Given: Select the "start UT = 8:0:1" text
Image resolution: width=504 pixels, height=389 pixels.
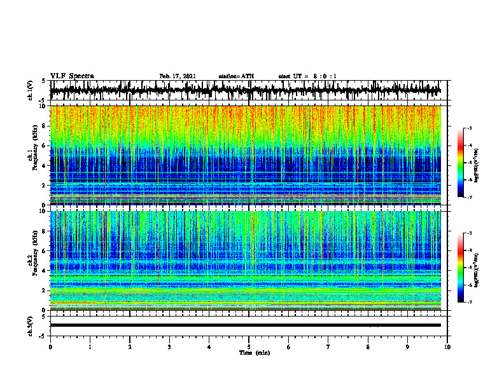Looking at the screenshot, I should (307, 76).
